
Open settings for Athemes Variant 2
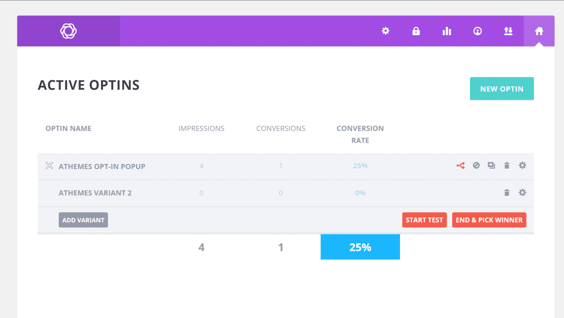point(522,193)
